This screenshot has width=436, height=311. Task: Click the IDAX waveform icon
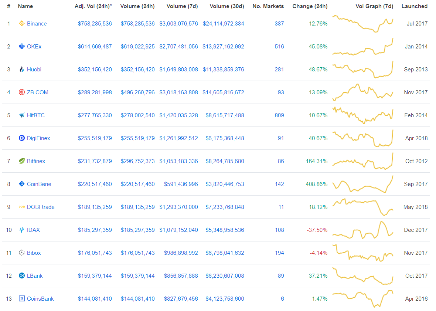[x=21, y=230]
